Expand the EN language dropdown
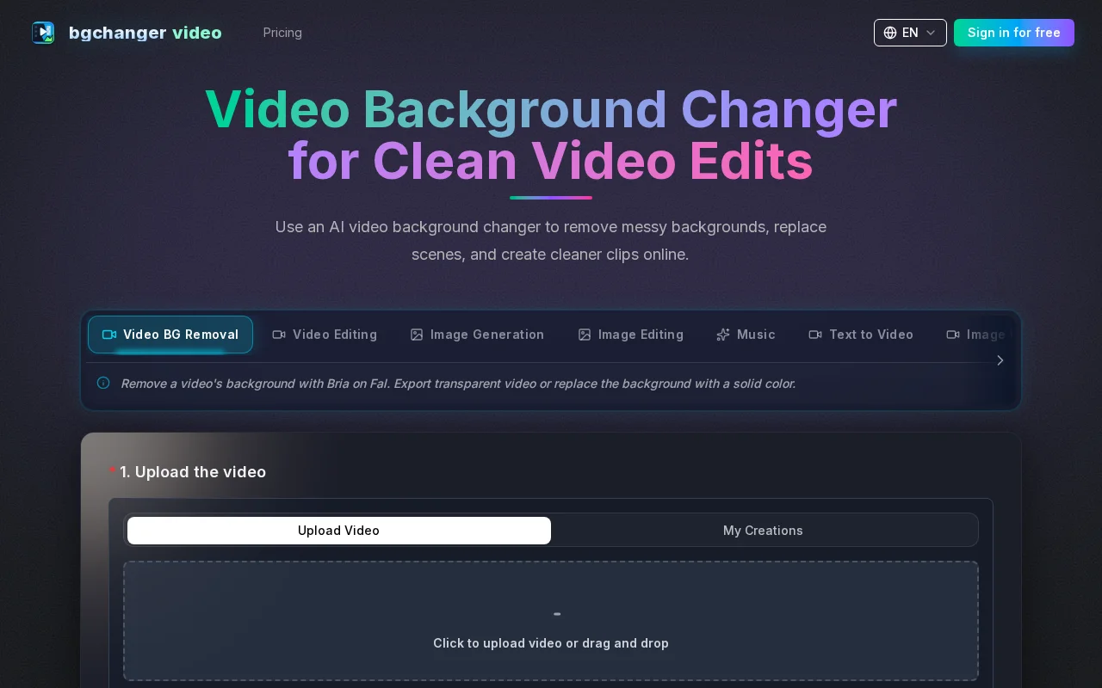This screenshot has height=688, width=1102. tap(910, 33)
